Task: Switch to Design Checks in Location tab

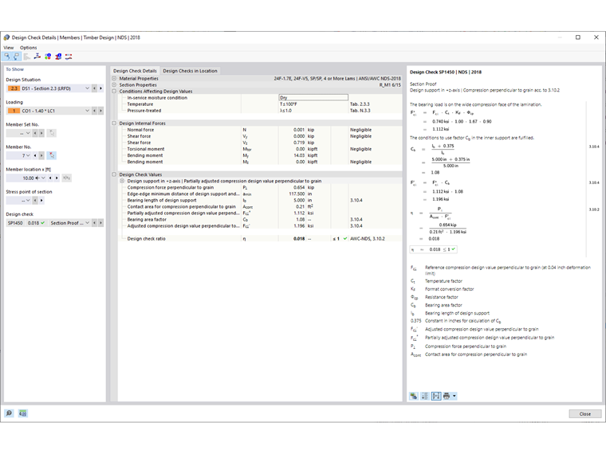Action: 190,71
